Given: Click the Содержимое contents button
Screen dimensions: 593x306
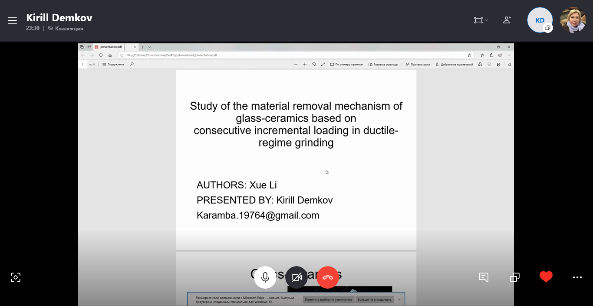Looking at the screenshot, I should pos(113,65).
